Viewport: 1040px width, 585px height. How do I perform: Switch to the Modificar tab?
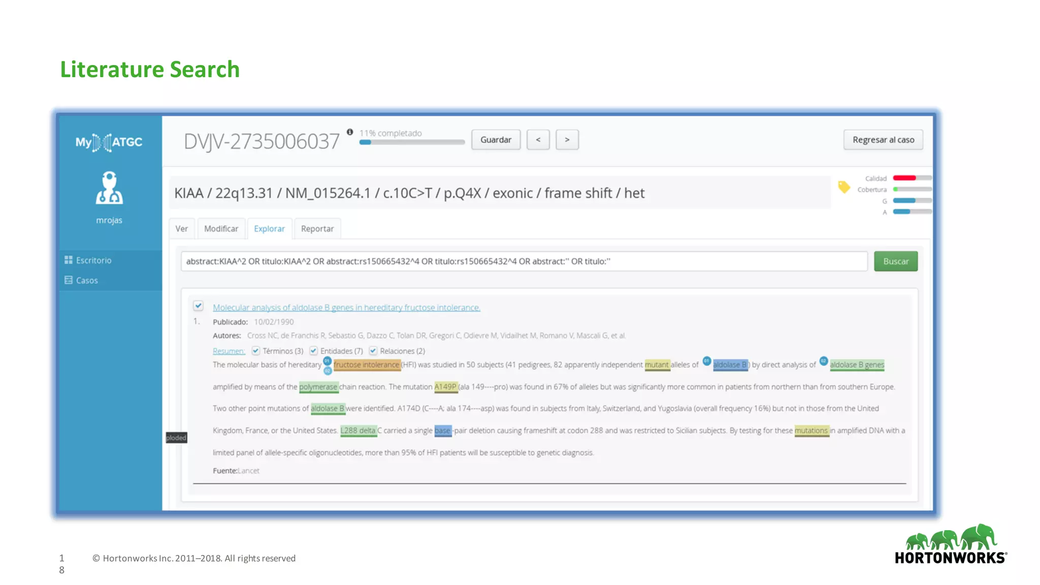coord(221,229)
